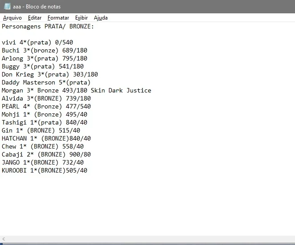This screenshot has height=245, width=295.
Task: Click the Morgan 'Skin Dark Justice' line
Action: [77, 90]
